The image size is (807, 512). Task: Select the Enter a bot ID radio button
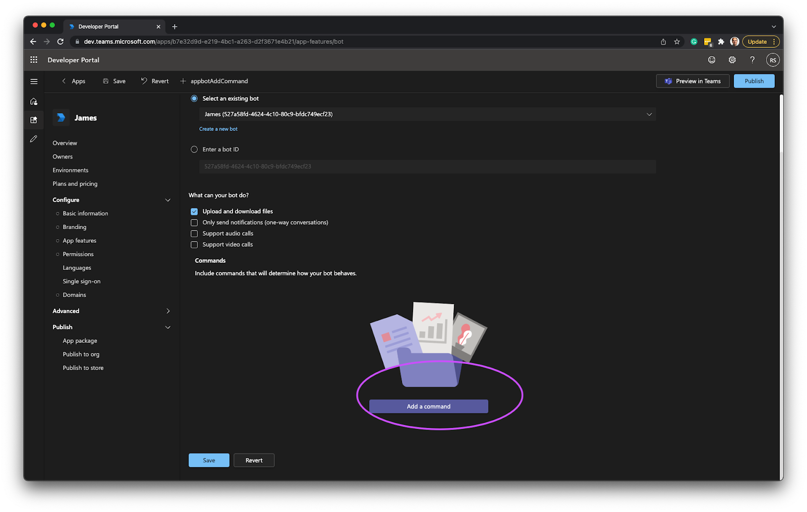[194, 149]
